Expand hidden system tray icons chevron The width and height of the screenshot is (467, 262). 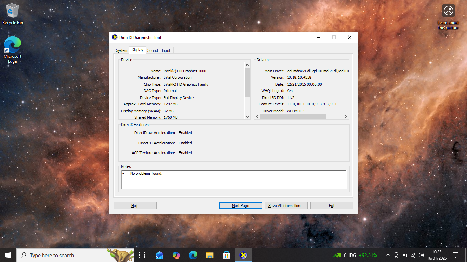(x=388, y=255)
